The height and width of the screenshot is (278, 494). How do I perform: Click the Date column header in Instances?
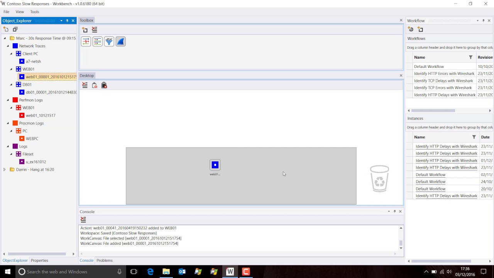(x=485, y=137)
